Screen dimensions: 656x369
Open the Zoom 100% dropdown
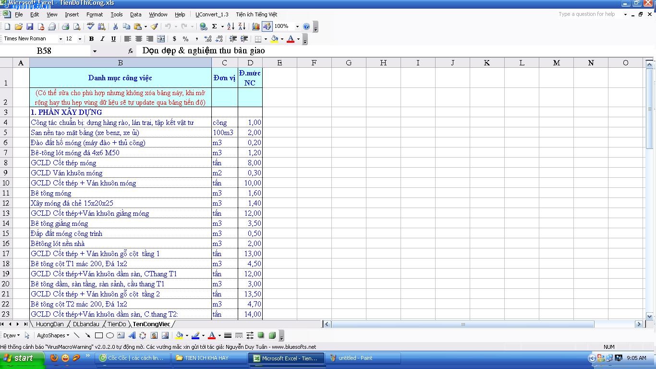(x=297, y=26)
